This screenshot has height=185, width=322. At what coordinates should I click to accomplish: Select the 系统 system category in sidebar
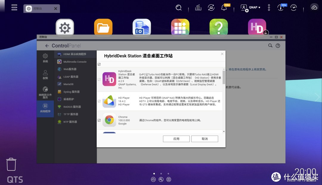(45, 58)
